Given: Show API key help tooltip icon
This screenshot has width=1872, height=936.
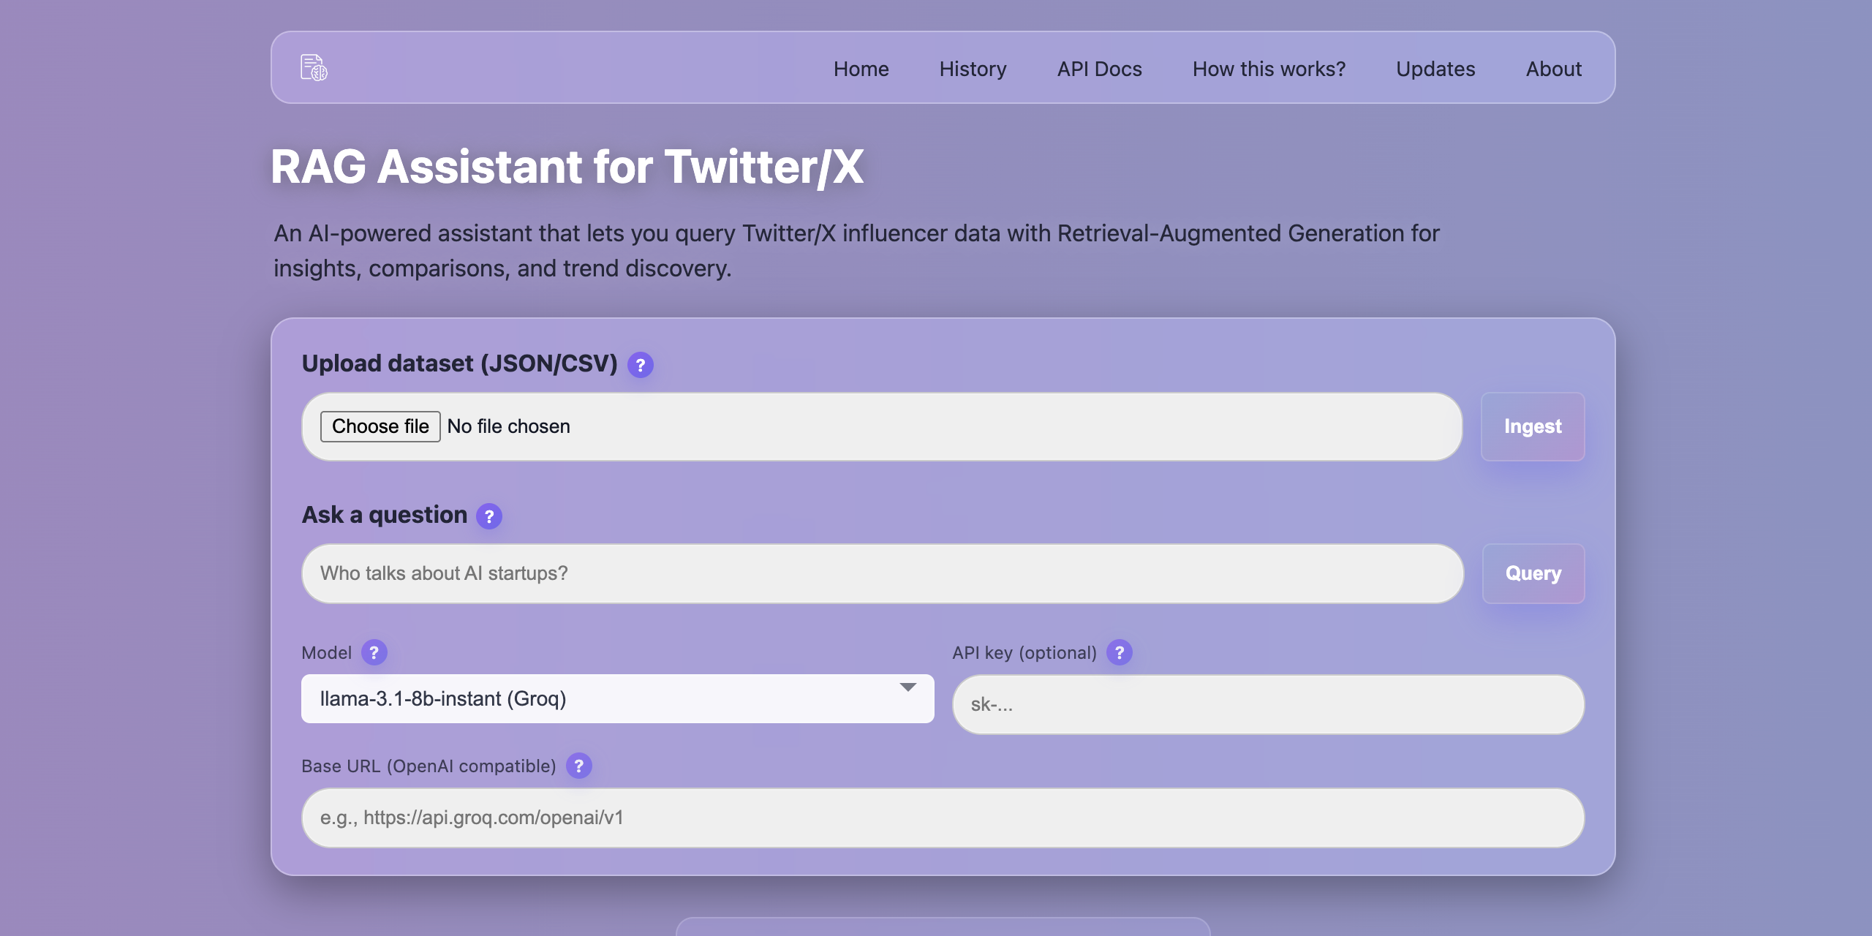Looking at the screenshot, I should [x=1119, y=652].
